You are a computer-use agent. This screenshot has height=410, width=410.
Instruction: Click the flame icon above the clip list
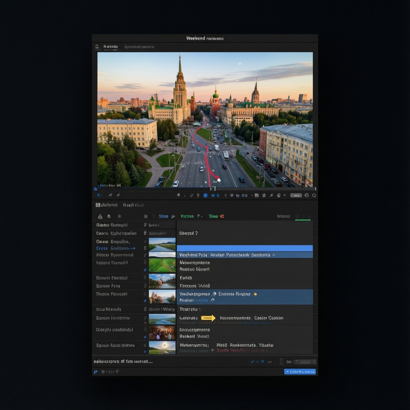pyautogui.click(x=100, y=216)
